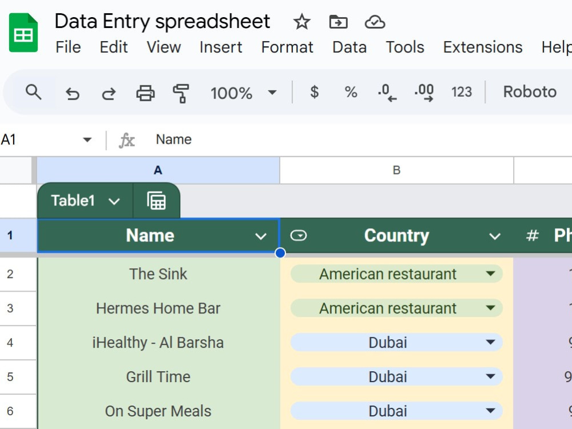Image resolution: width=572 pixels, height=429 pixels.
Task: Format as currency with dollar icon
Action: (314, 92)
